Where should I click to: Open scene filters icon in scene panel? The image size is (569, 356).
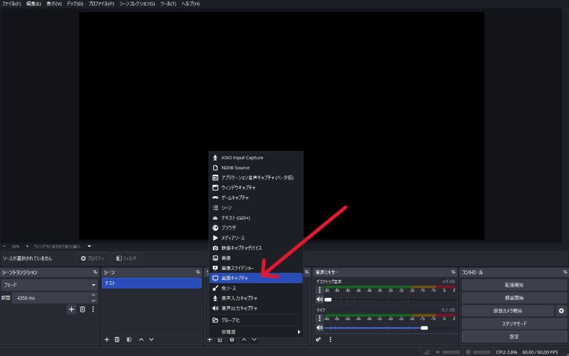click(129, 339)
